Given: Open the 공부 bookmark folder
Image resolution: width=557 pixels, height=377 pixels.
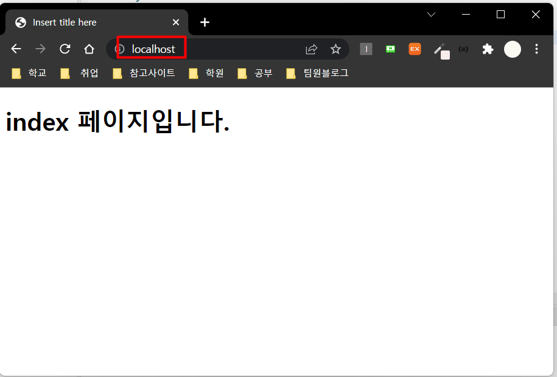Looking at the screenshot, I should point(255,73).
